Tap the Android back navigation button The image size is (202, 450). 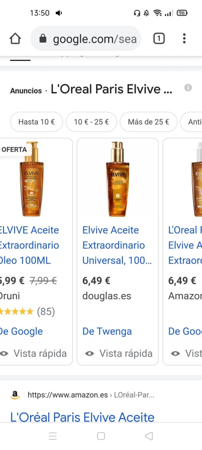coord(149,436)
